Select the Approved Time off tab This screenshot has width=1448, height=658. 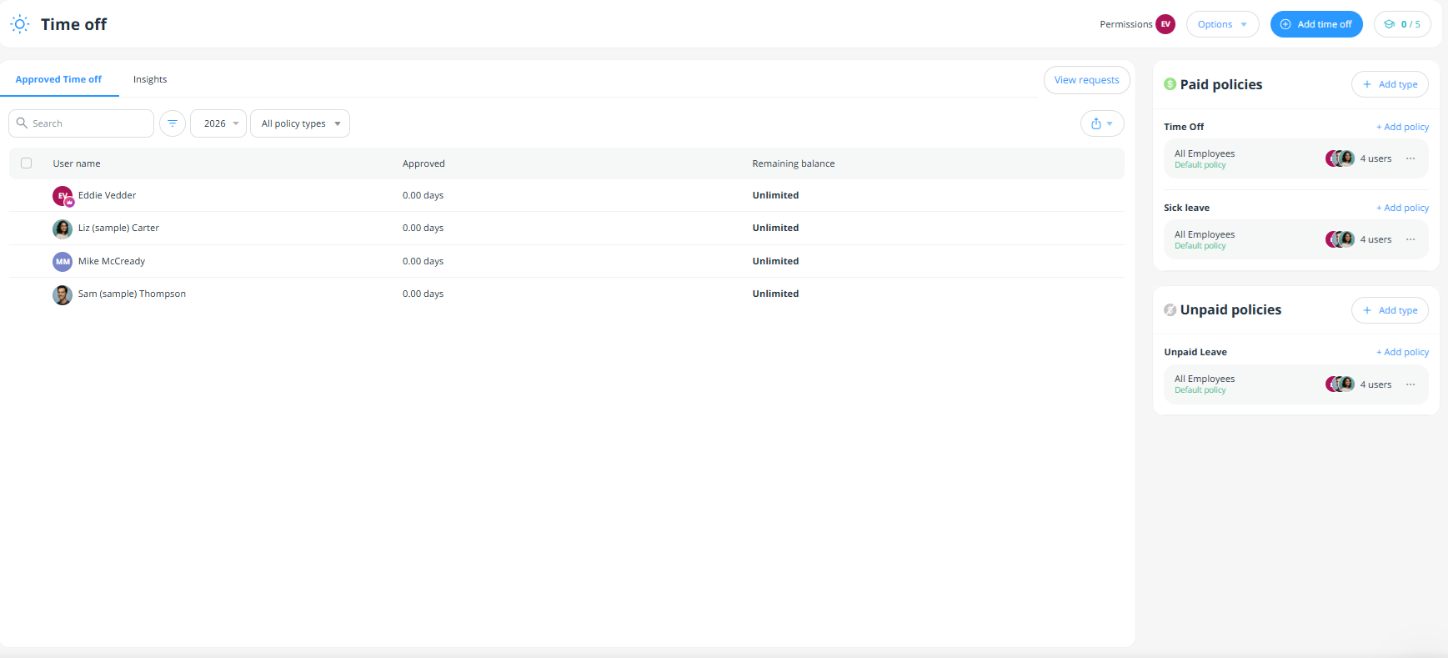pyautogui.click(x=58, y=79)
